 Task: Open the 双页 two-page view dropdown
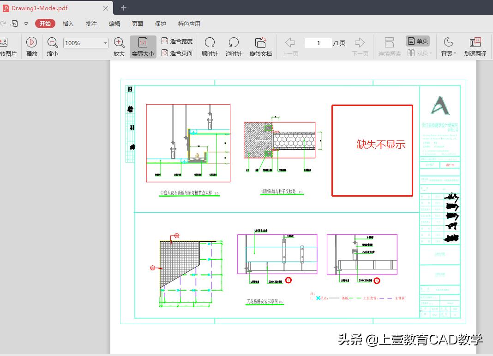(x=420, y=53)
